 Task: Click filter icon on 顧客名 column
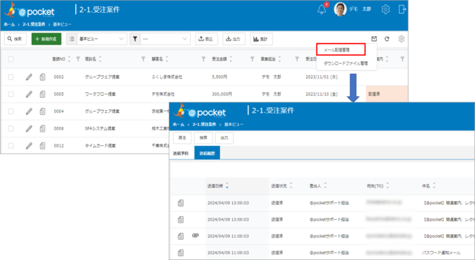(204, 59)
